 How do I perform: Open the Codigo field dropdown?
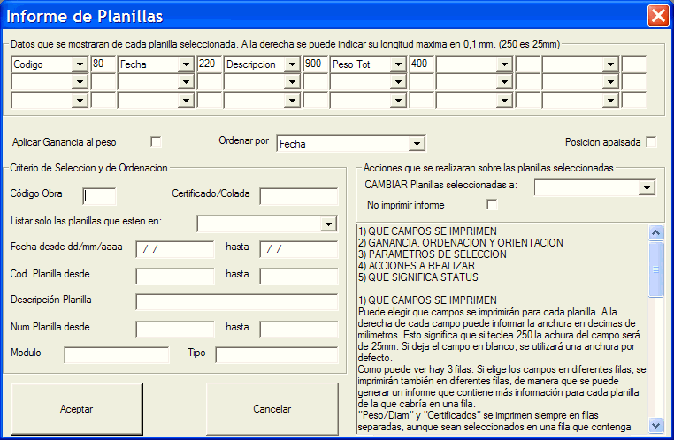[80, 64]
